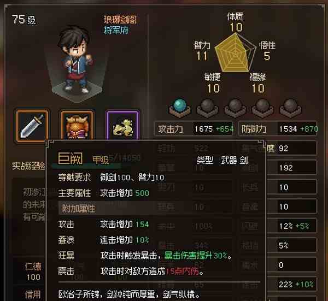The image size is (328, 301).
Task: Select the sword weapon equipment slot
Action: click(32, 126)
